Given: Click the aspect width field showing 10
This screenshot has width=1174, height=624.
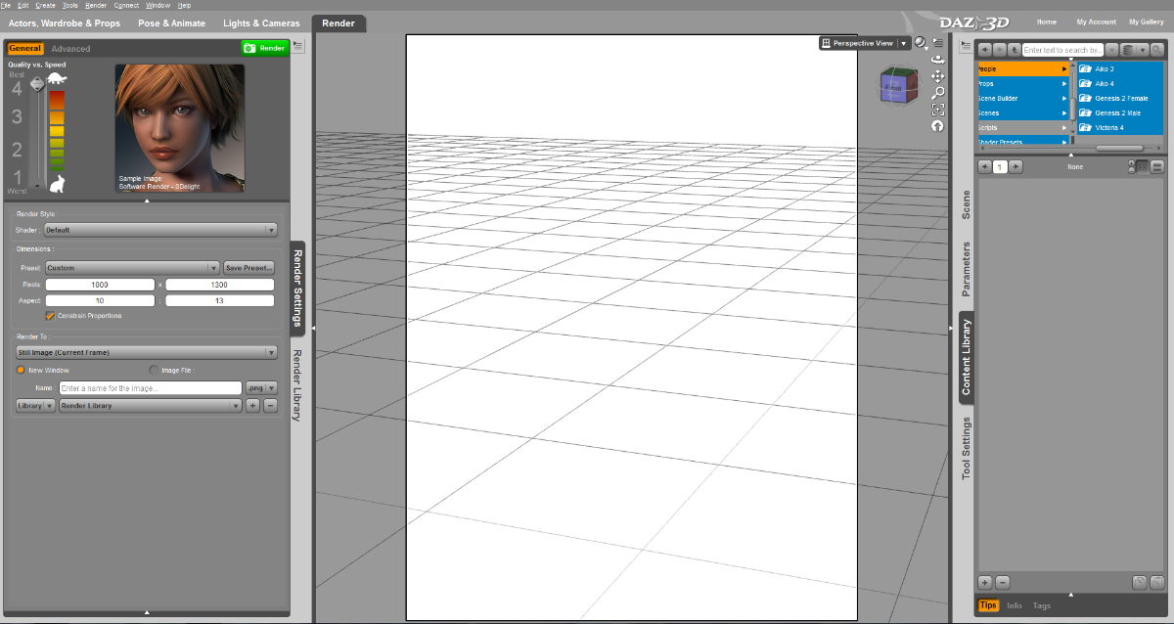Looking at the screenshot, I should (100, 300).
